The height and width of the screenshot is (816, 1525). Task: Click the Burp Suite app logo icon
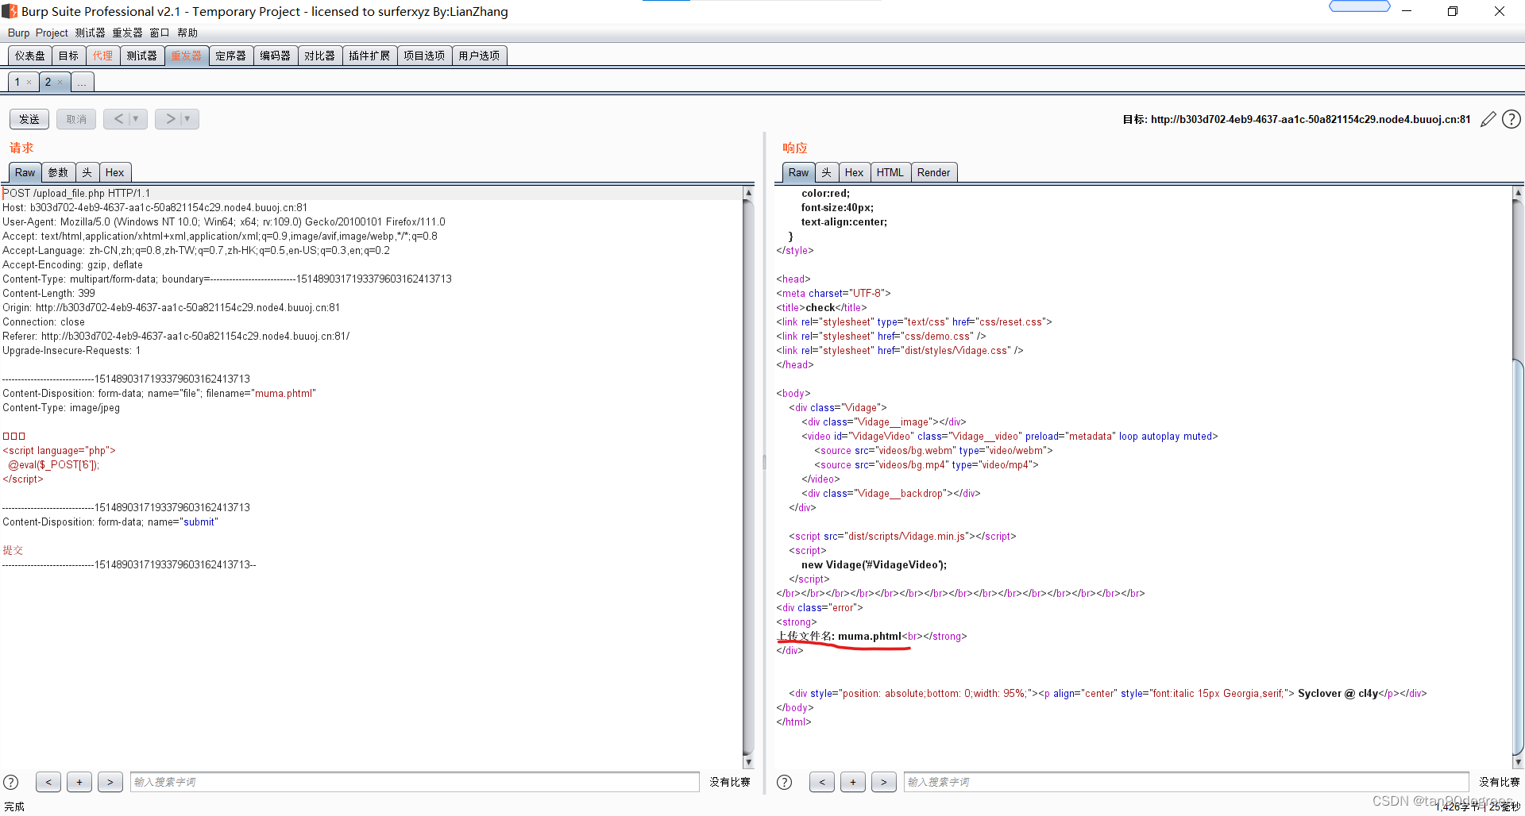coord(10,11)
